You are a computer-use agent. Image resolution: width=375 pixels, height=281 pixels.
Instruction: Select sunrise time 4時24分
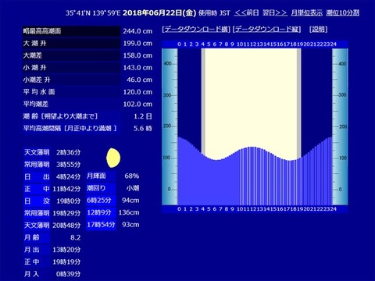point(68,177)
